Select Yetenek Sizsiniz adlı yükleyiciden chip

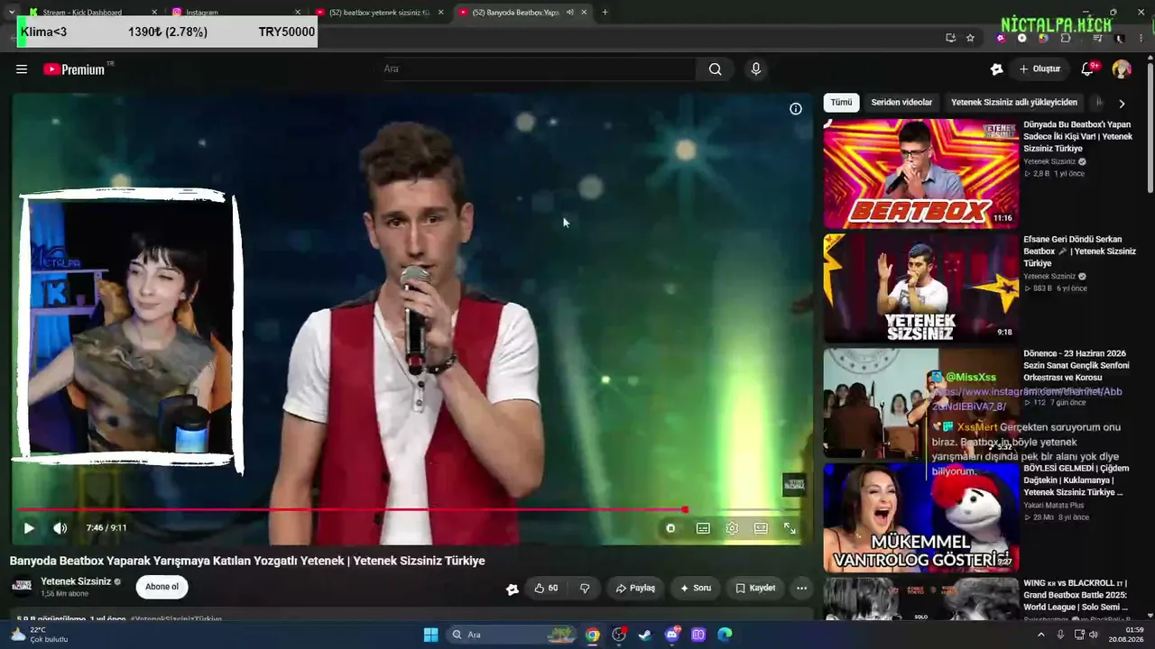(x=1014, y=103)
